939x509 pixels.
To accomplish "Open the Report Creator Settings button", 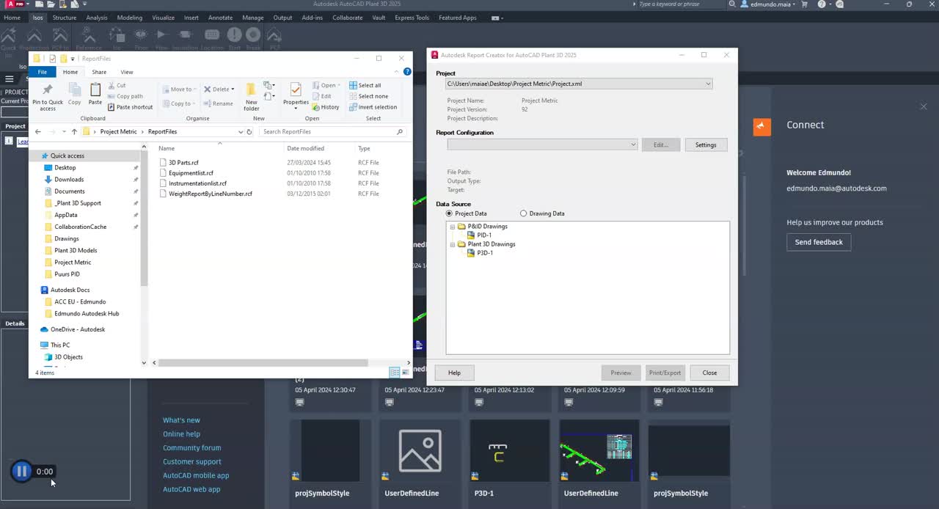I will click(706, 144).
